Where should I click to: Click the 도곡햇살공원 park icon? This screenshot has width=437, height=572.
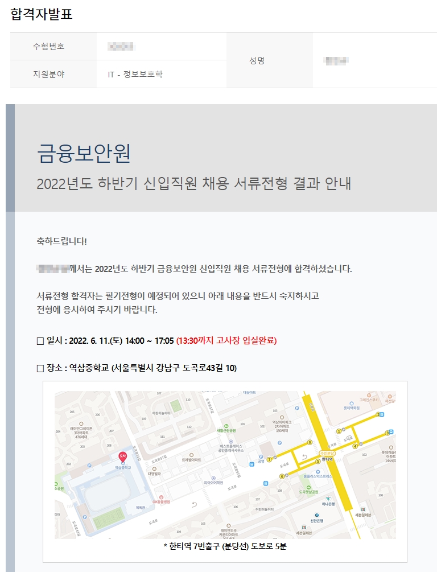click(308, 487)
